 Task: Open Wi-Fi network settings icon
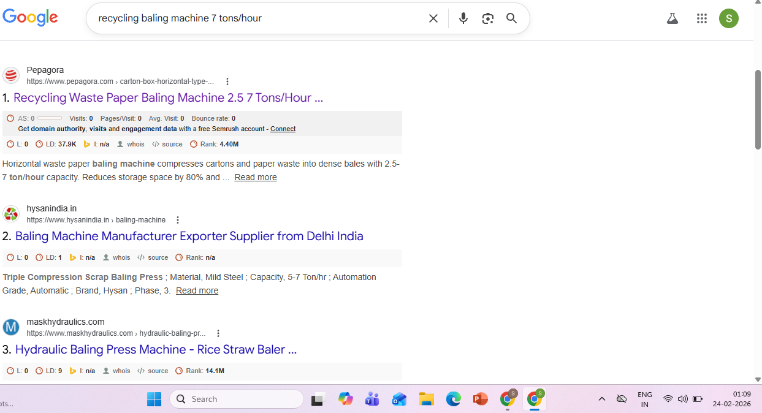click(x=668, y=399)
